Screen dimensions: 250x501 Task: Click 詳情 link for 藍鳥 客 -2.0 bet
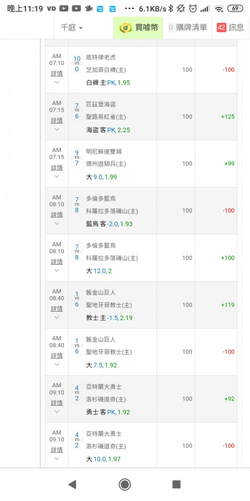coord(57,214)
